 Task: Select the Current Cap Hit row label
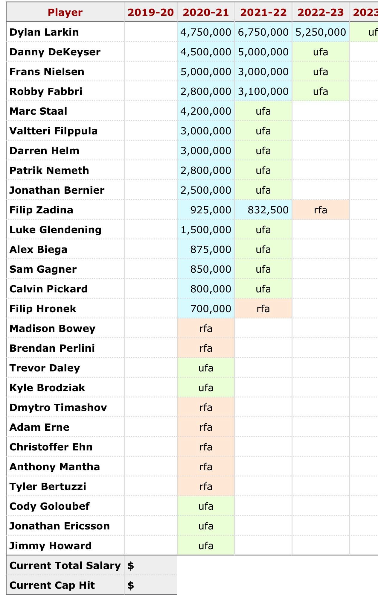coord(52,585)
